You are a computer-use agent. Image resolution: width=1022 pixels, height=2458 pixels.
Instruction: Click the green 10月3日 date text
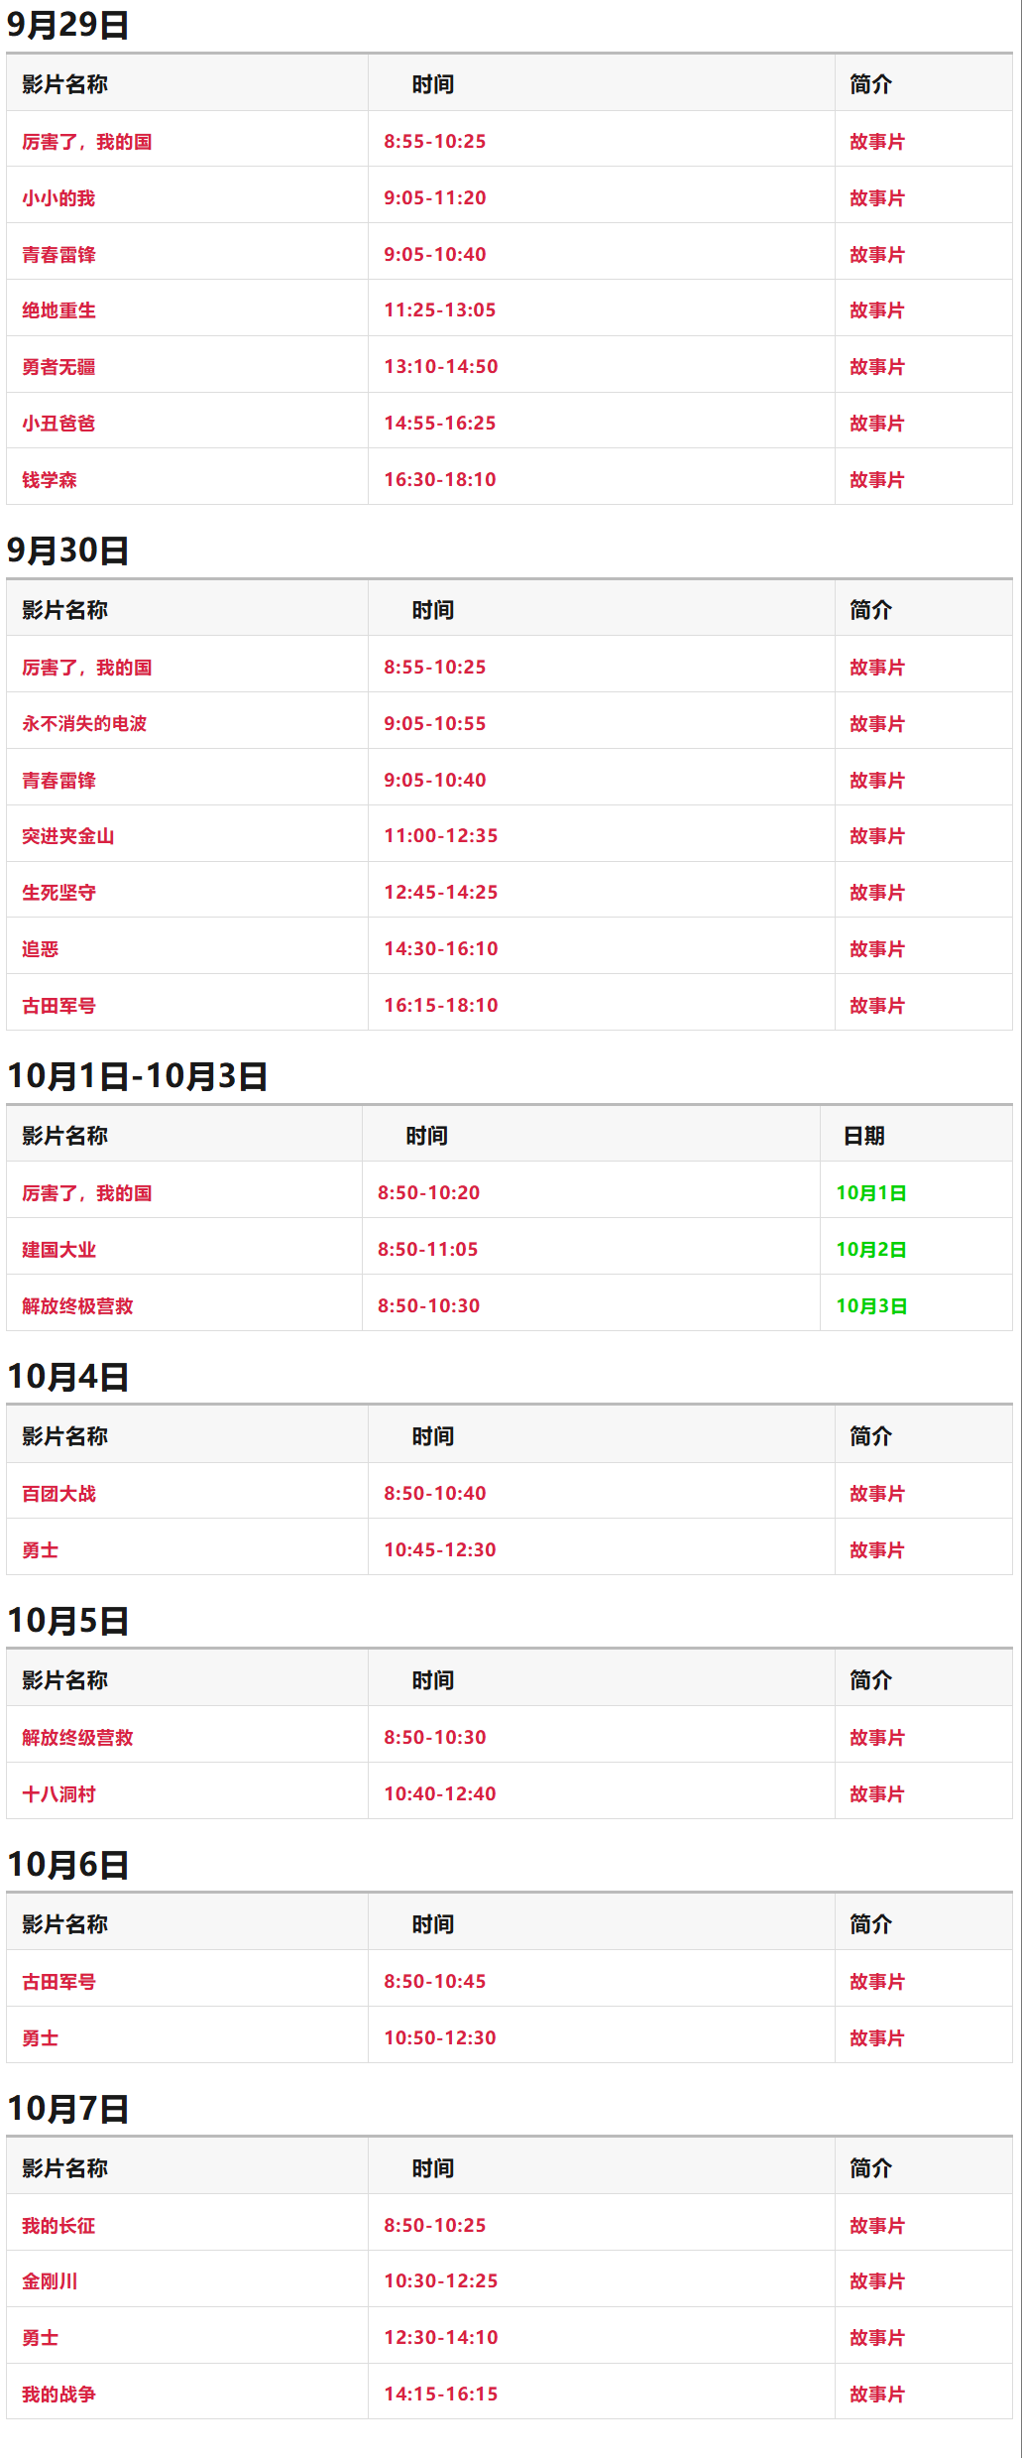[x=871, y=1306]
